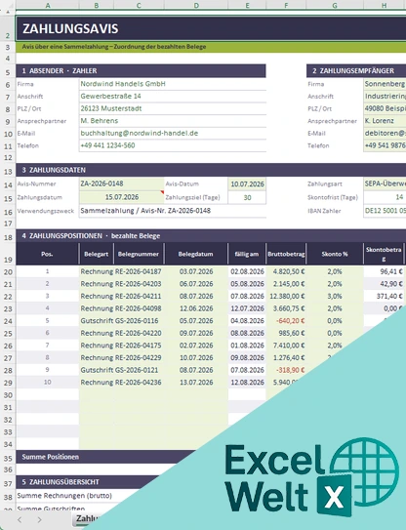Select cell 'RE-2026-04203'
The width and height of the screenshot is (406, 530).
139,284
